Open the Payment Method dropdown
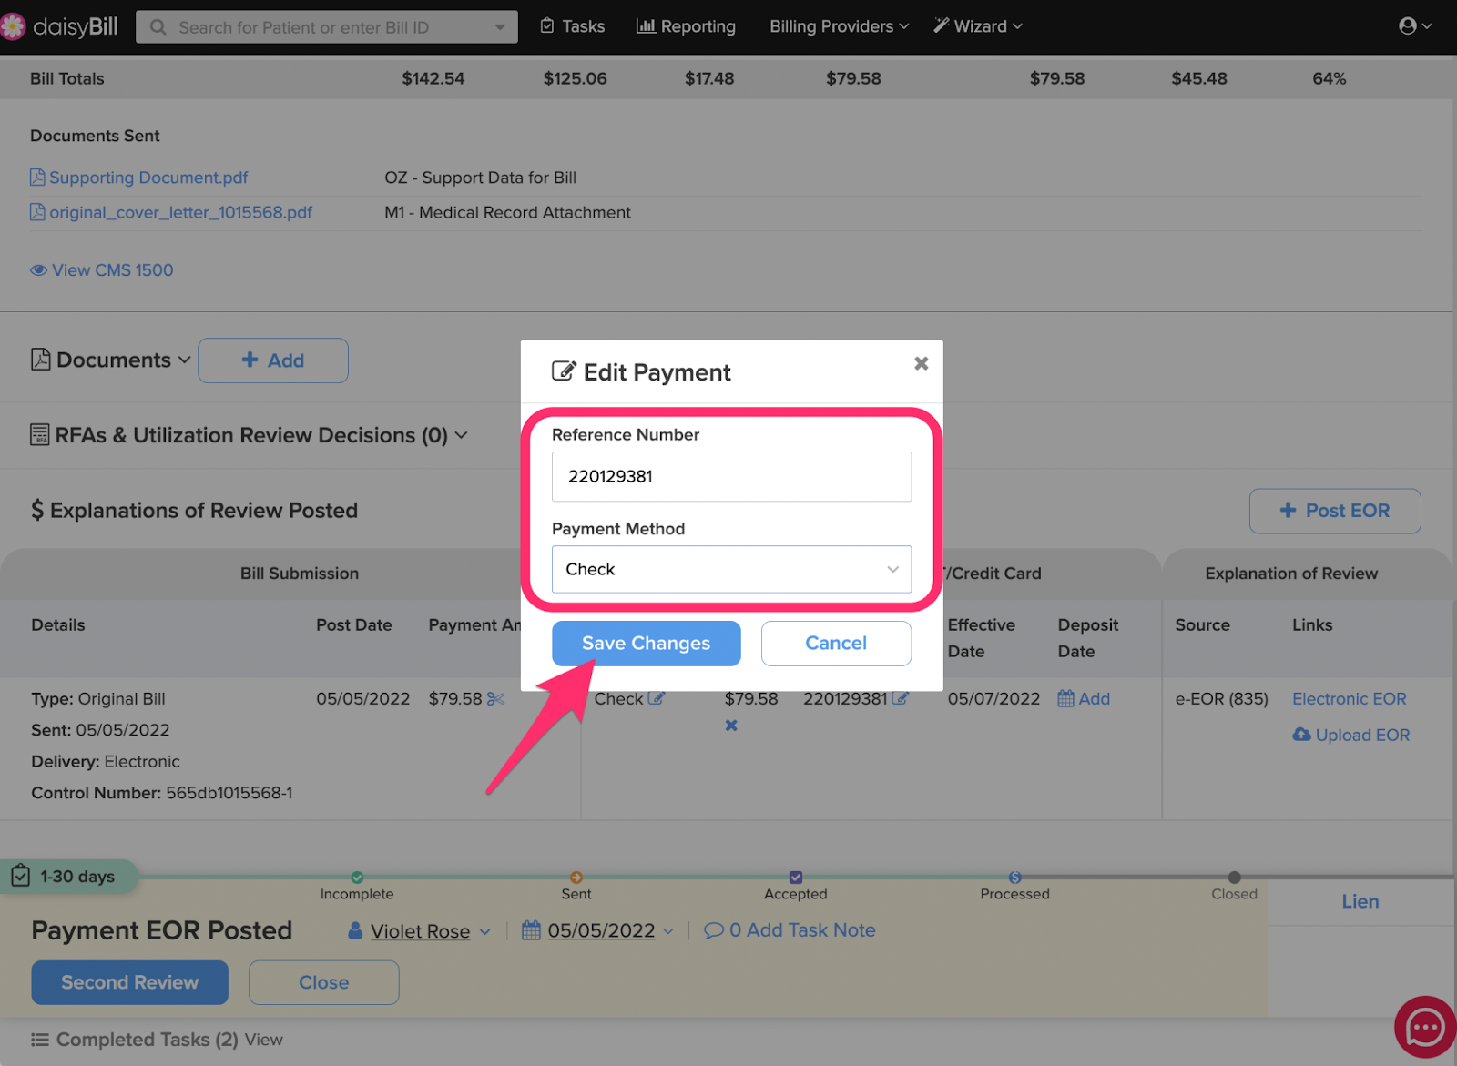This screenshot has height=1066, width=1457. 731,569
